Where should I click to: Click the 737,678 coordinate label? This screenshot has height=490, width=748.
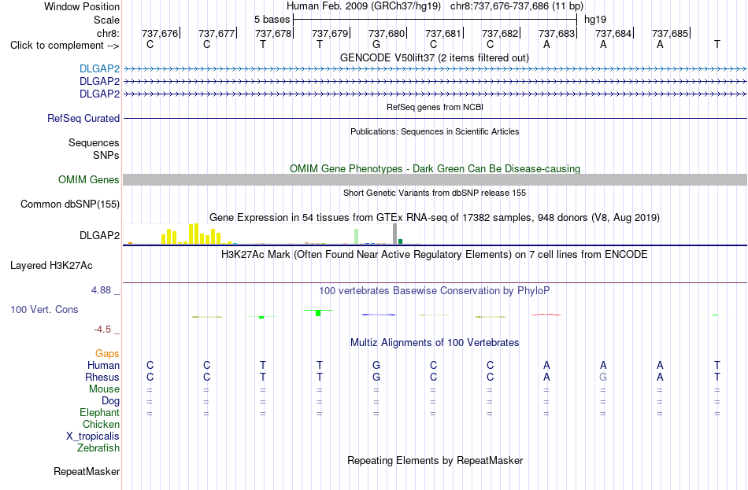273,33
